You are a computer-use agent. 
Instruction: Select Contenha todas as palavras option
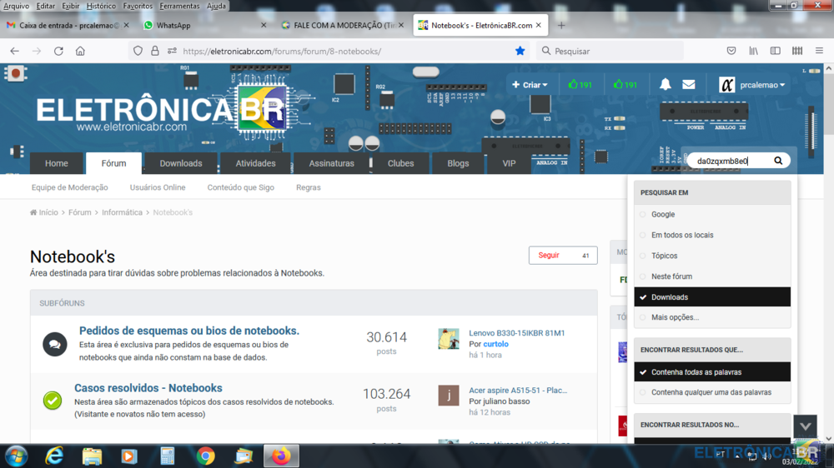click(x=712, y=372)
